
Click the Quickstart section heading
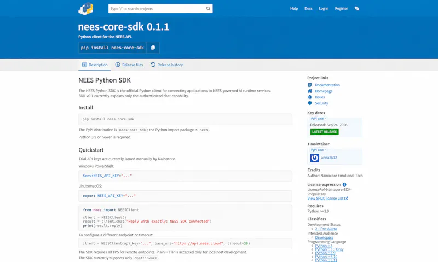[91, 150]
